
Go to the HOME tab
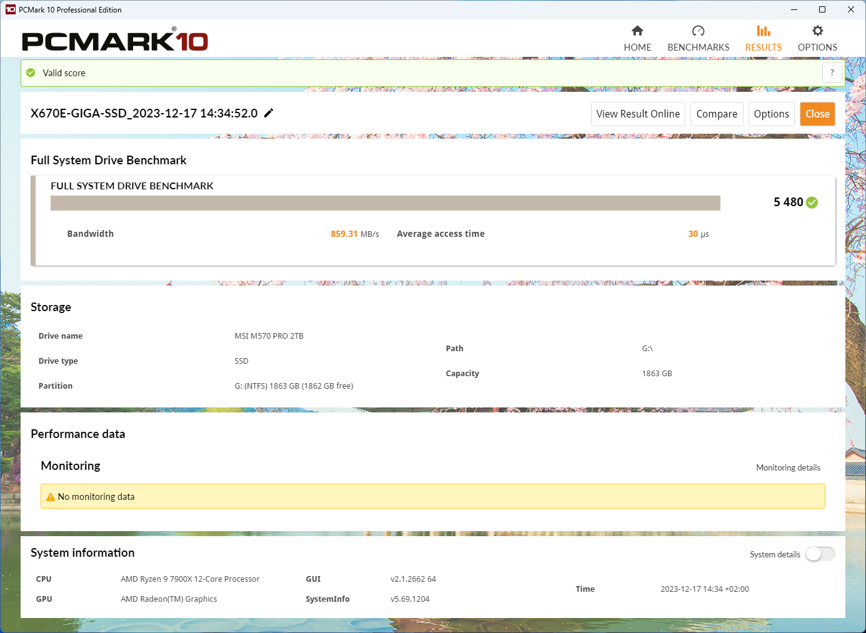click(x=637, y=39)
